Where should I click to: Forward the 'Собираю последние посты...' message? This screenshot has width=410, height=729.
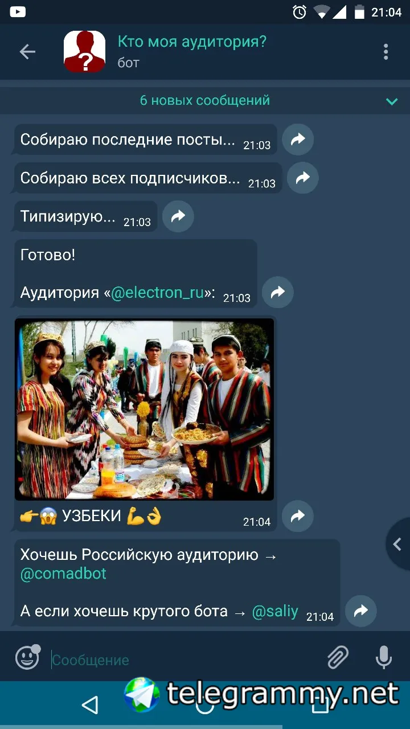pos(298,140)
